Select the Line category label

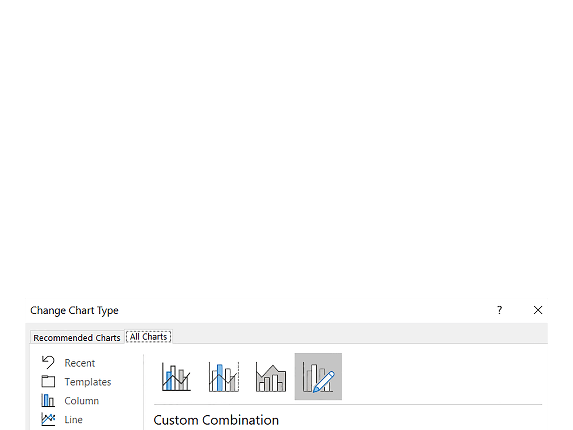pyautogui.click(x=73, y=420)
